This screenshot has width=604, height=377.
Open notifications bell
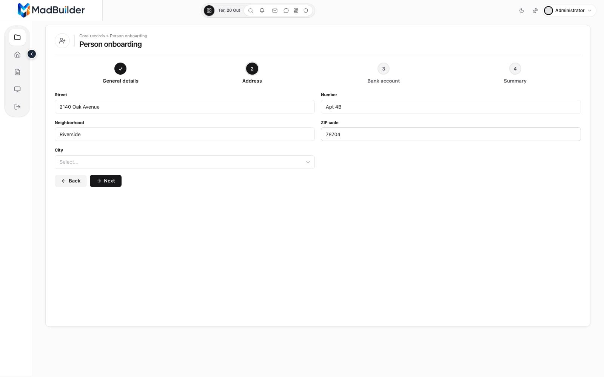point(262,11)
